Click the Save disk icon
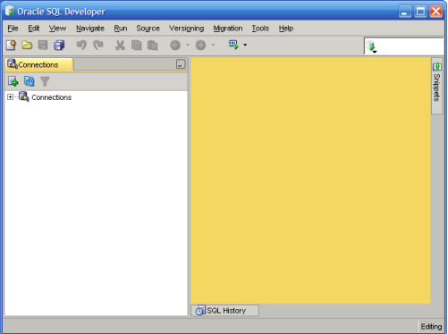Screen dimensions: 448x334 point(43,45)
